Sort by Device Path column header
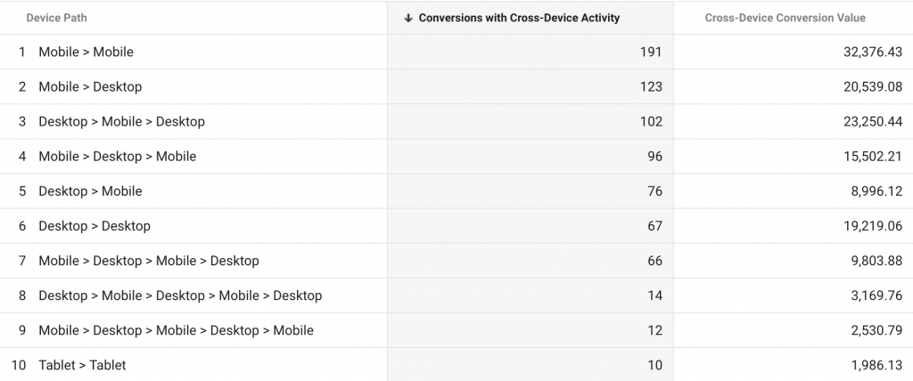This screenshot has height=381, width=913. point(56,18)
